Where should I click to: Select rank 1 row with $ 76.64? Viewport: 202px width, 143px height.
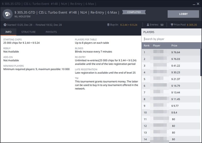171,52
